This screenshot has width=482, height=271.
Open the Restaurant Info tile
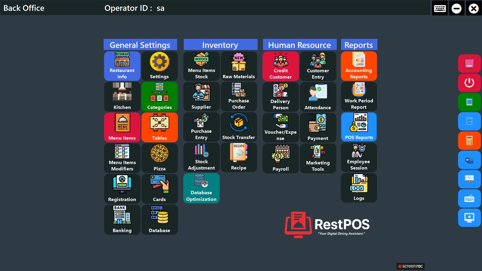tap(122, 66)
